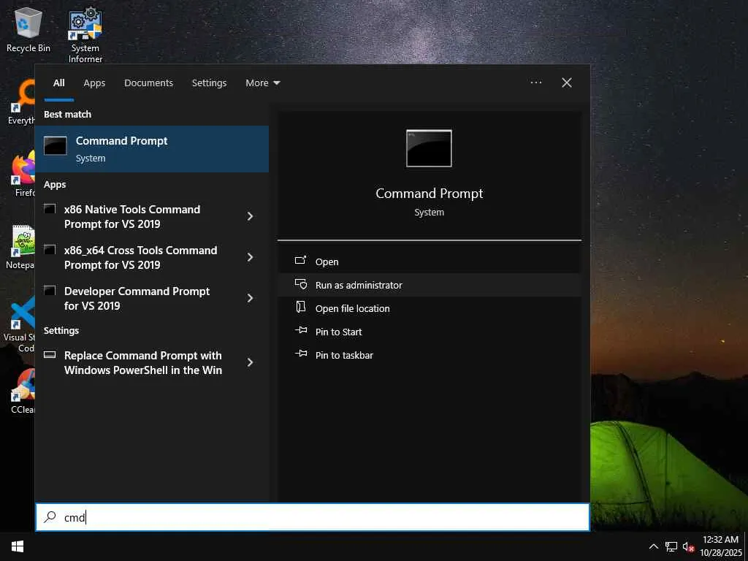Expand x86 Native Tools Command Prompt arrow
Image resolution: width=748 pixels, height=561 pixels.
point(250,216)
